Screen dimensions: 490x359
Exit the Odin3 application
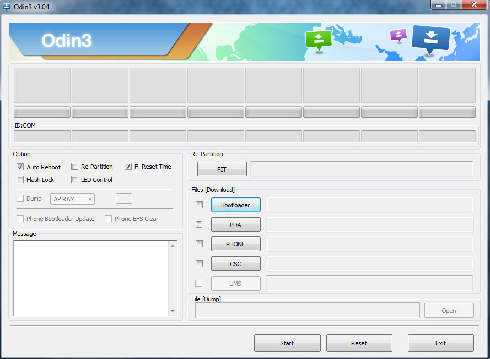(440, 343)
